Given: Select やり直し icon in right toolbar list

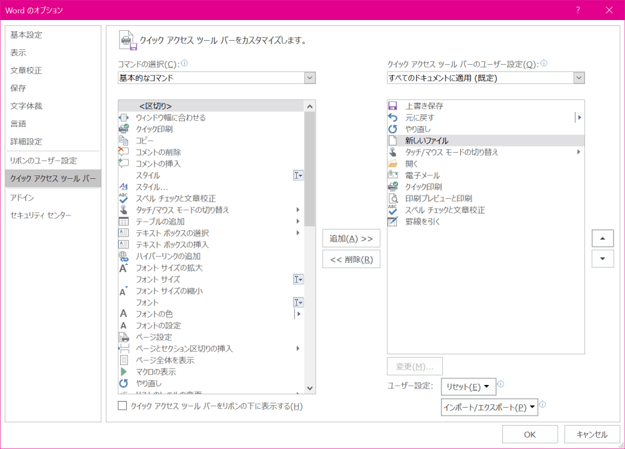Looking at the screenshot, I should pos(393,129).
